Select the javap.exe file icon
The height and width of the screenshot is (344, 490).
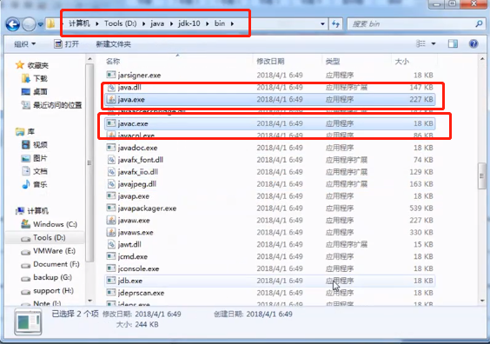coord(111,196)
